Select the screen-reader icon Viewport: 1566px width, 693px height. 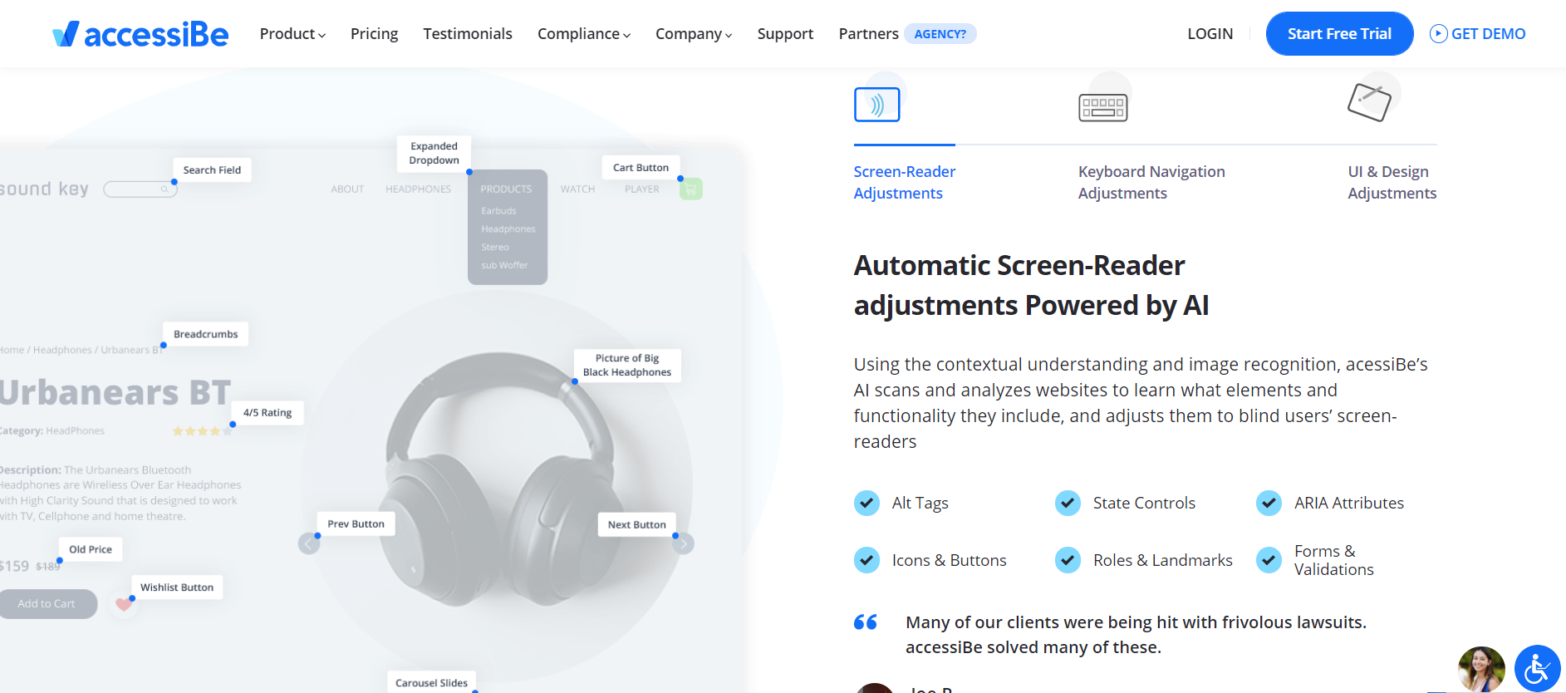click(876, 105)
